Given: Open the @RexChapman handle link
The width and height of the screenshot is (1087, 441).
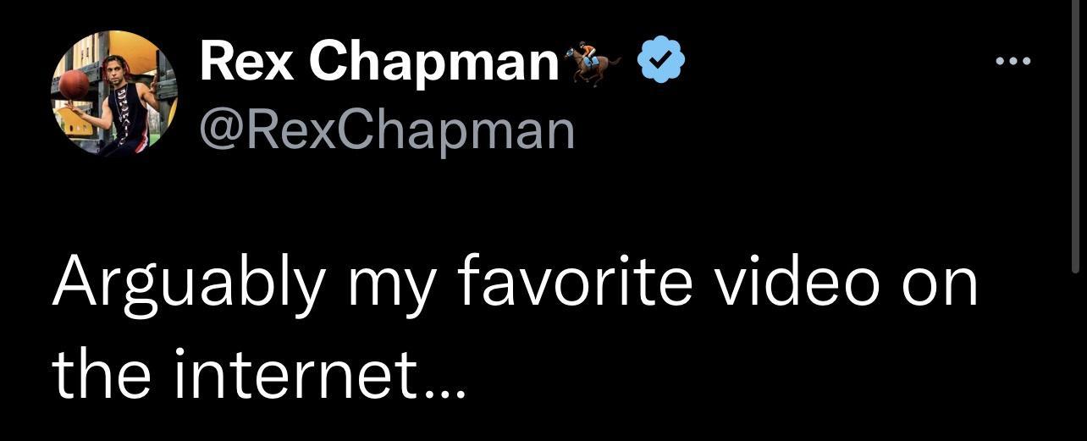Looking at the screenshot, I should pos(387,130).
